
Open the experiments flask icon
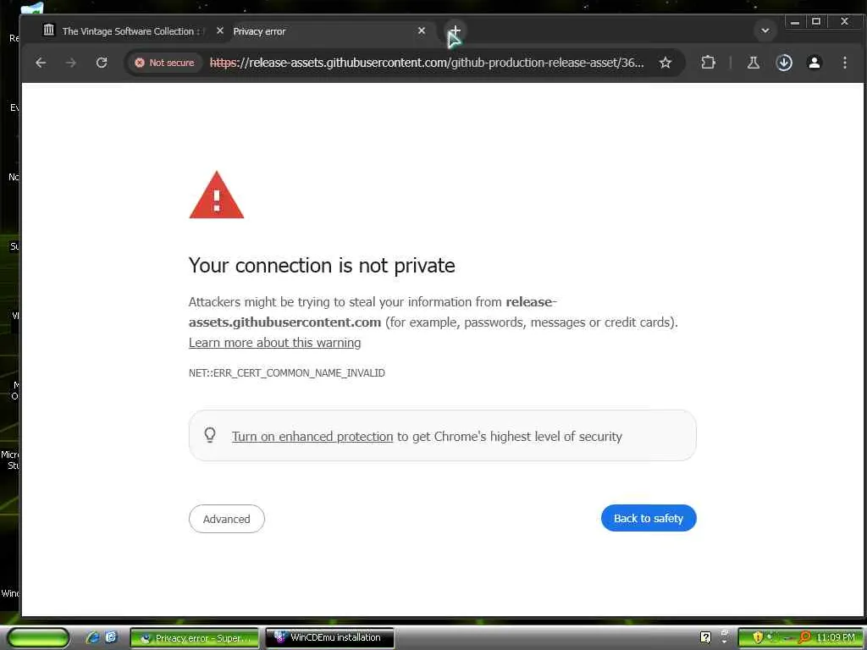[753, 63]
